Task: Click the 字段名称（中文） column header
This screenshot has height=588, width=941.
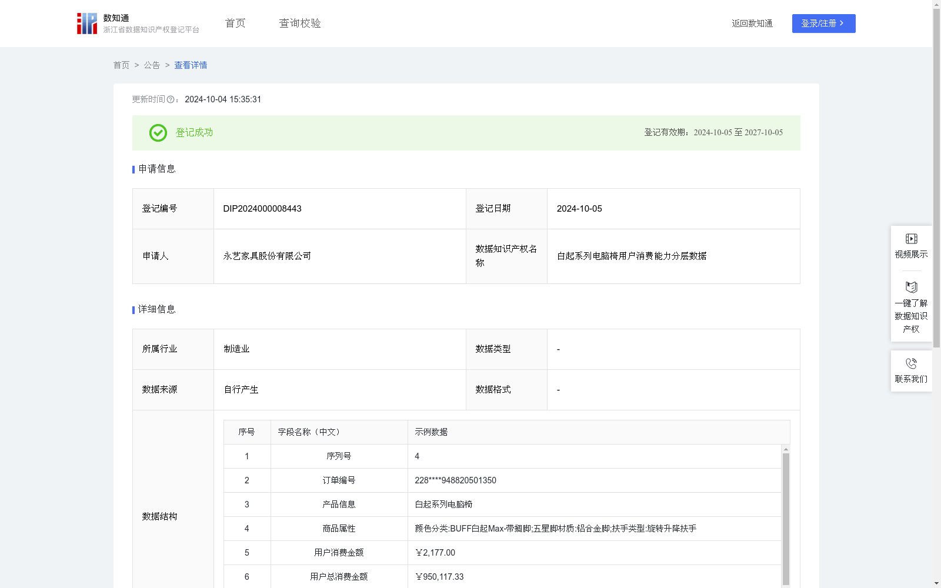Action: [x=339, y=432]
